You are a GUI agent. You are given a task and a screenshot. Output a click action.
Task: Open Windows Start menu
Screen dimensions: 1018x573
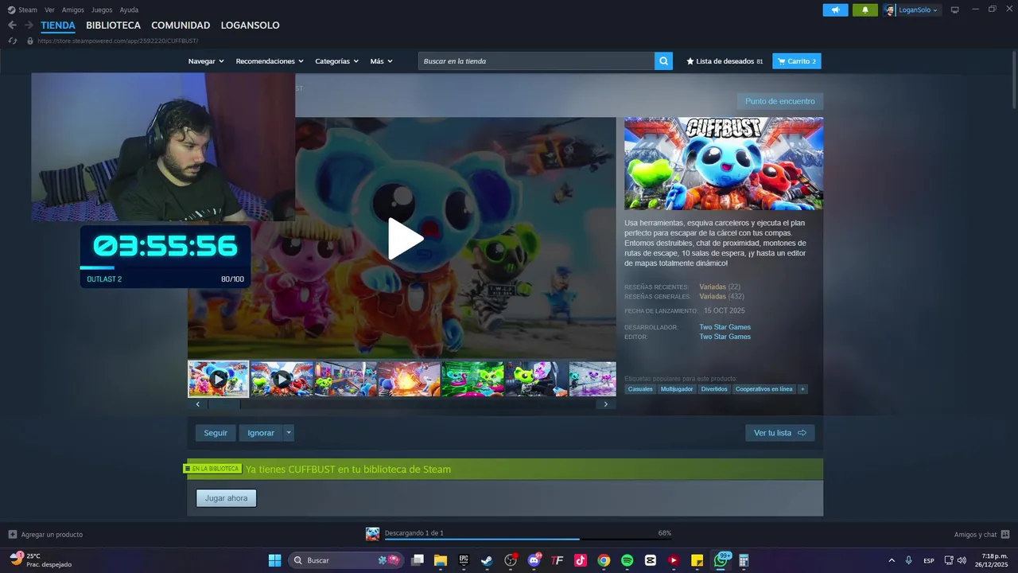274,560
